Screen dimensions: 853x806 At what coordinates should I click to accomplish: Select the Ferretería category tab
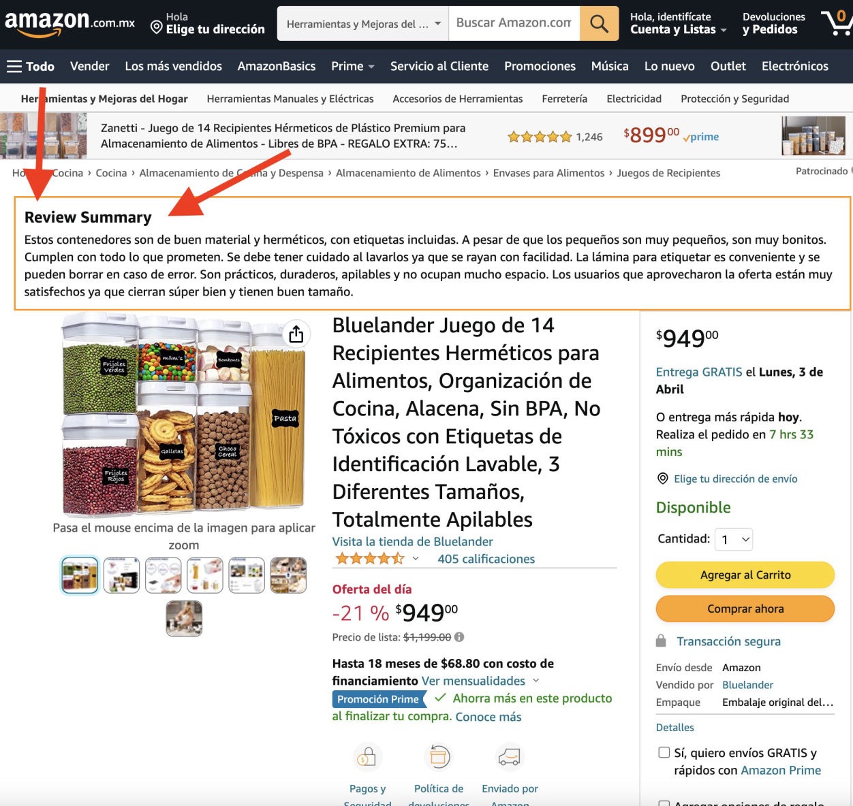tap(565, 99)
